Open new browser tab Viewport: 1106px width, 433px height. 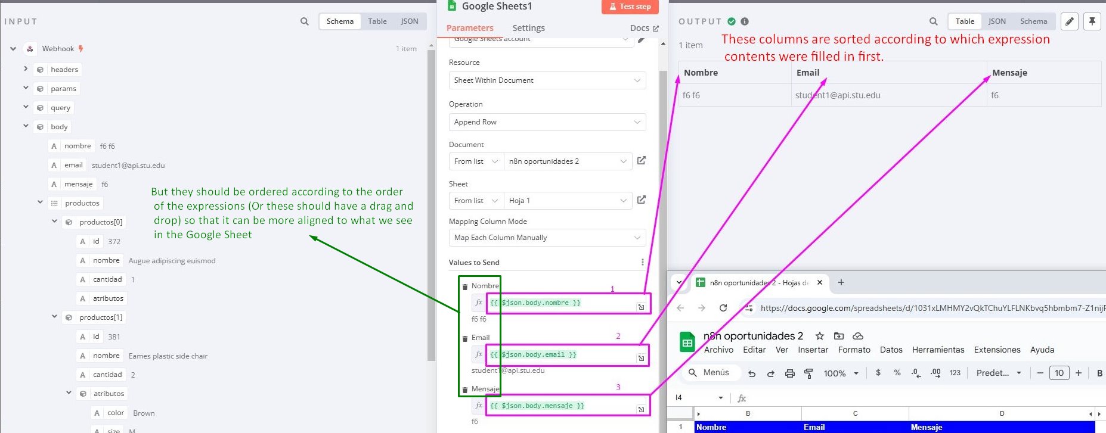coord(841,282)
